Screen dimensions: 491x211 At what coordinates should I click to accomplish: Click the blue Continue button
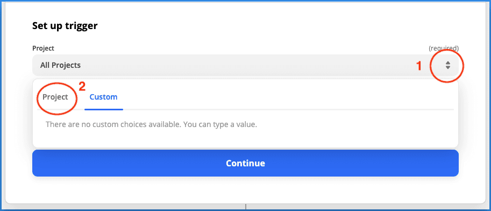click(x=245, y=163)
